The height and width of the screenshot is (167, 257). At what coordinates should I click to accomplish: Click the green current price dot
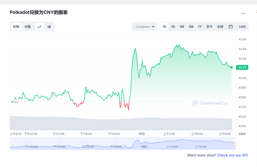coord(232,67)
